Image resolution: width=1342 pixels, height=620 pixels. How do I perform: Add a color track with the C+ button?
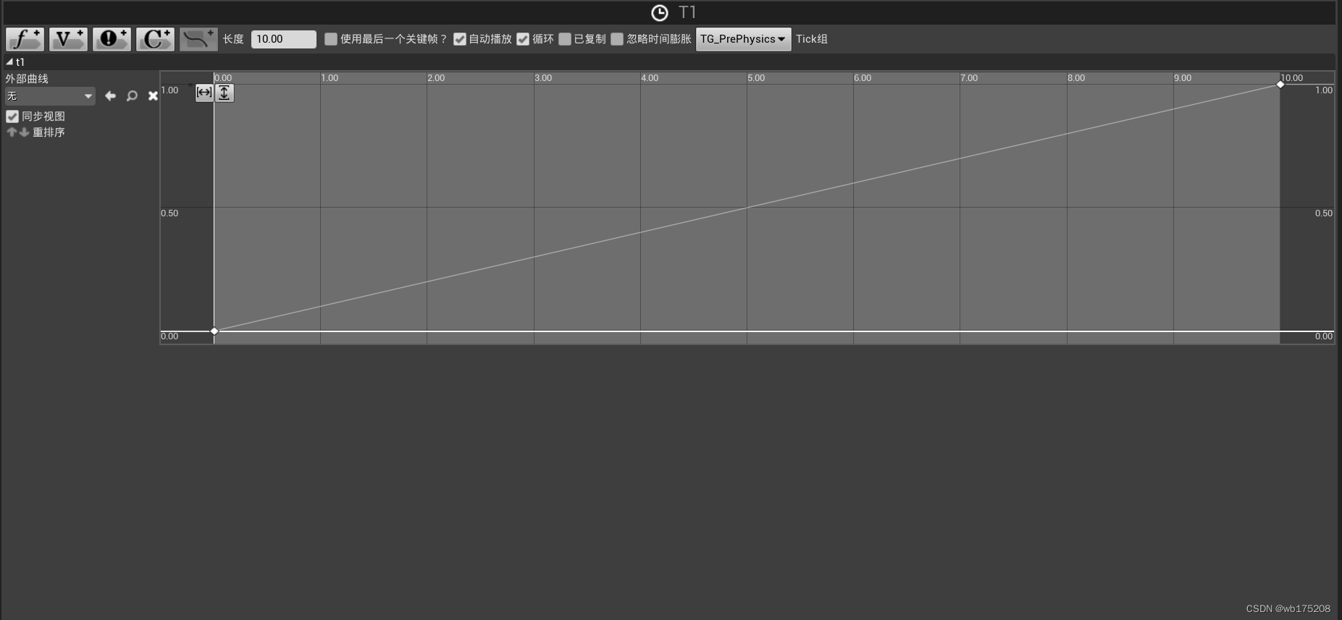point(155,39)
